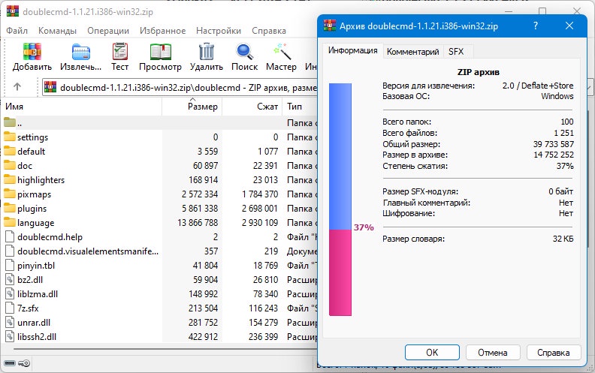
Task: Click the Всего файлов value 1 251
Action: (x=563, y=133)
